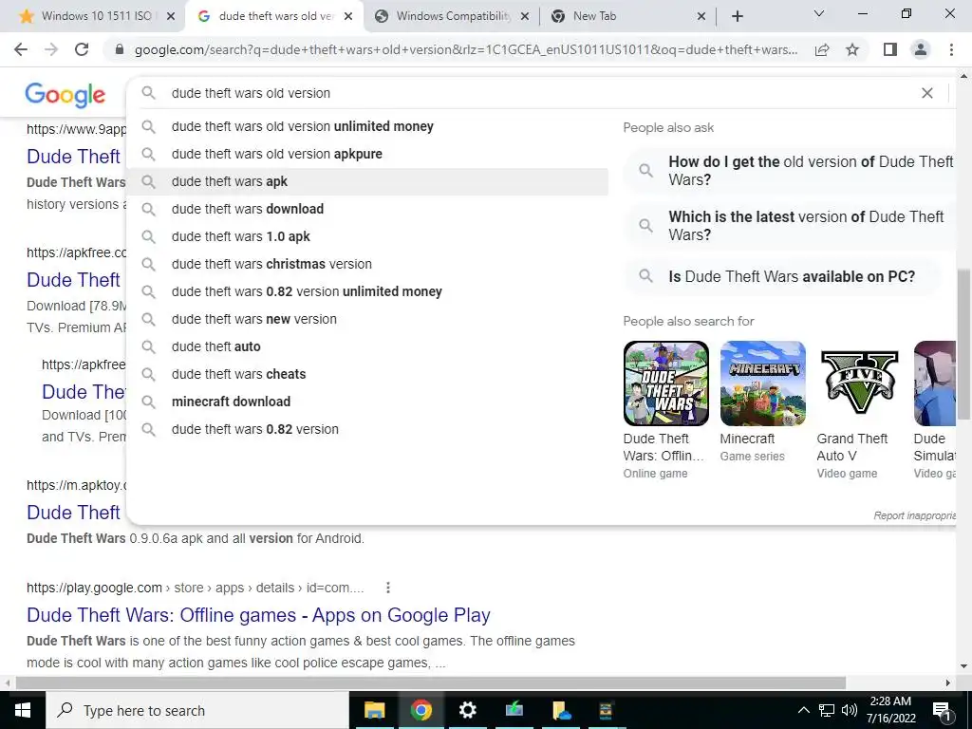Share this page using the share icon
972x729 pixels.
coord(822,49)
